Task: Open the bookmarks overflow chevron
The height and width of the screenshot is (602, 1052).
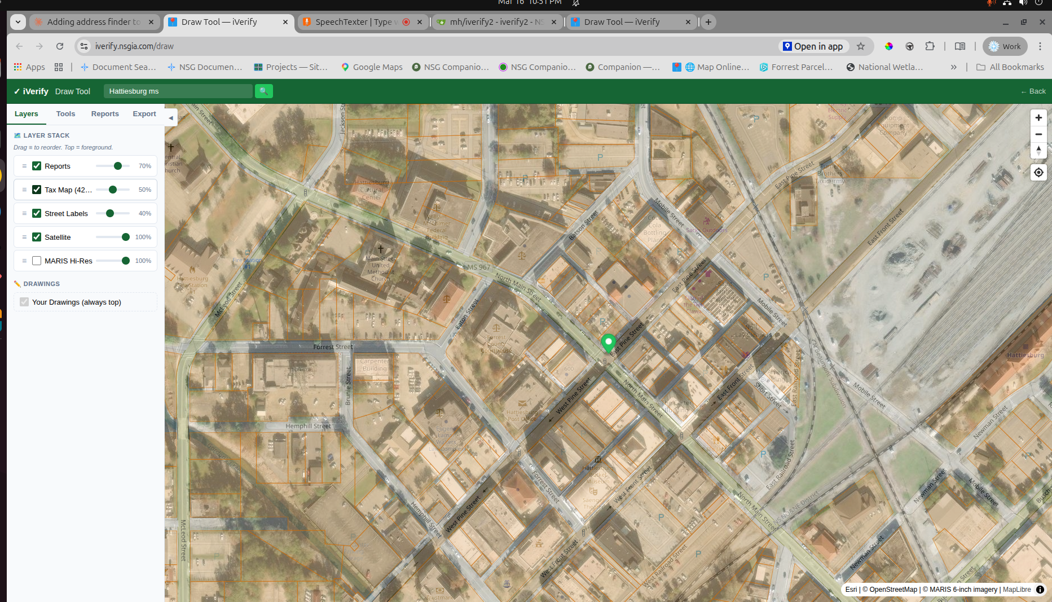Action: pyautogui.click(x=953, y=67)
